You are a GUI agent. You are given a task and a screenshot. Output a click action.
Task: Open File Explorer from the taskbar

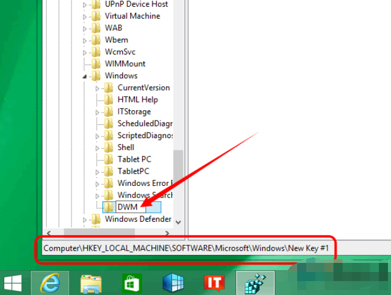91,283
